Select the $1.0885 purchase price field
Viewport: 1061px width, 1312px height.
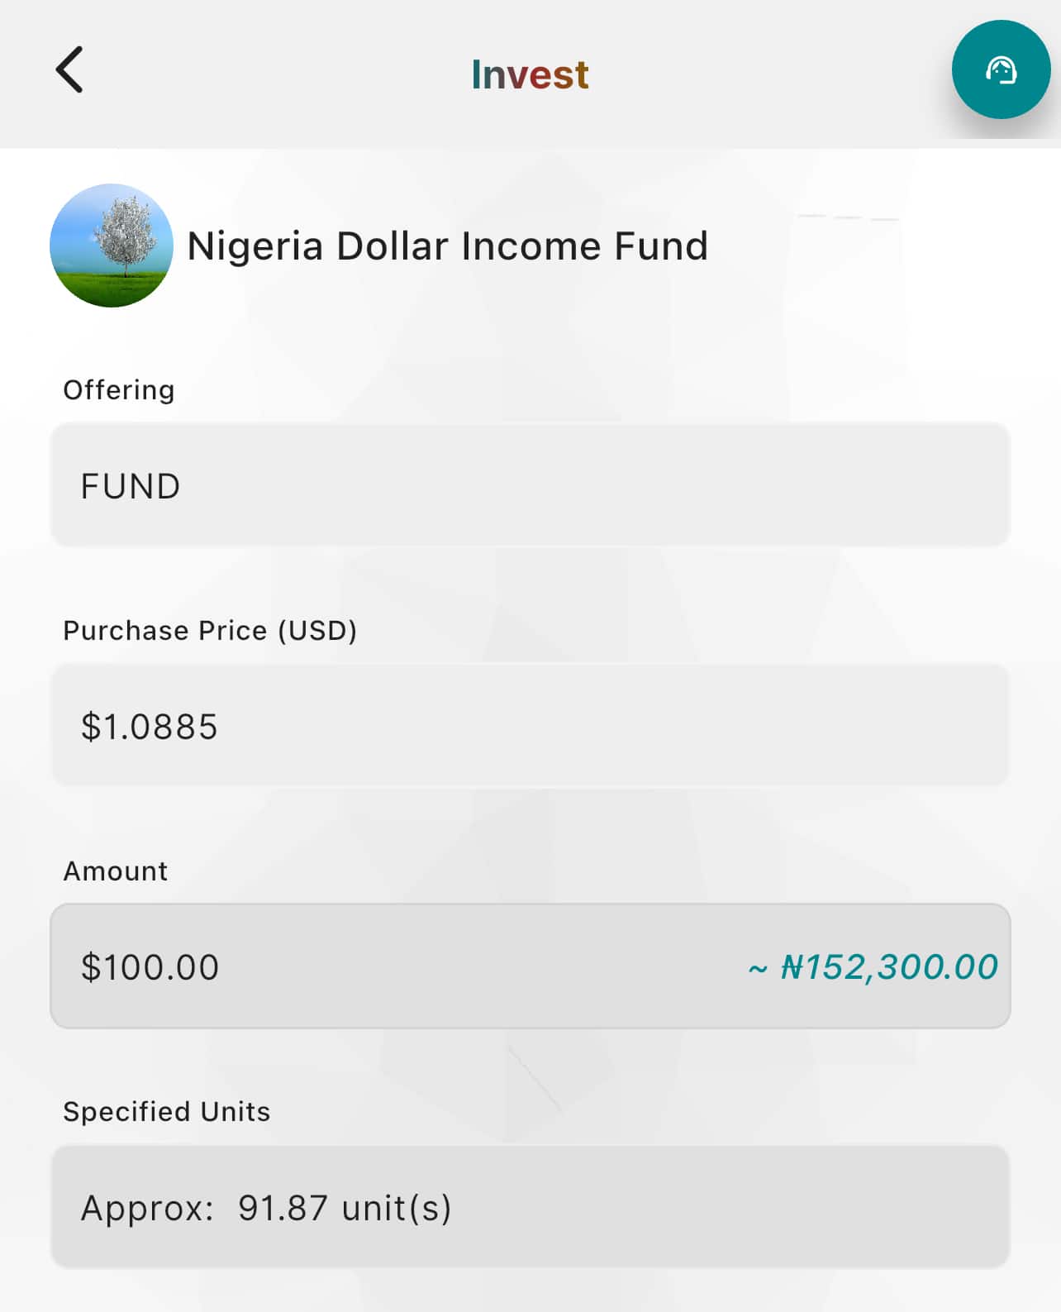530,725
